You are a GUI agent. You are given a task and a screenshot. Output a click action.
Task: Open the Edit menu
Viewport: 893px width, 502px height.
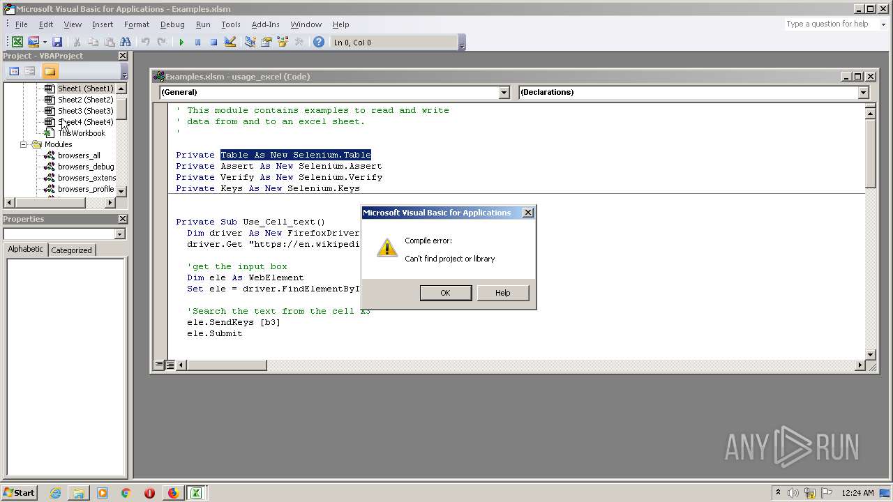[46, 24]
